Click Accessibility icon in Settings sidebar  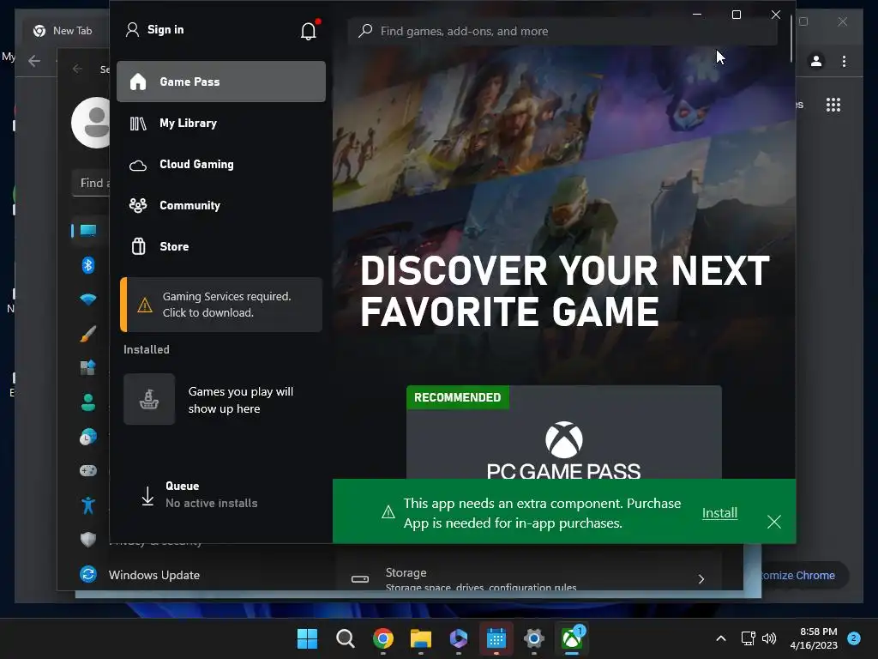coord(88,505)
